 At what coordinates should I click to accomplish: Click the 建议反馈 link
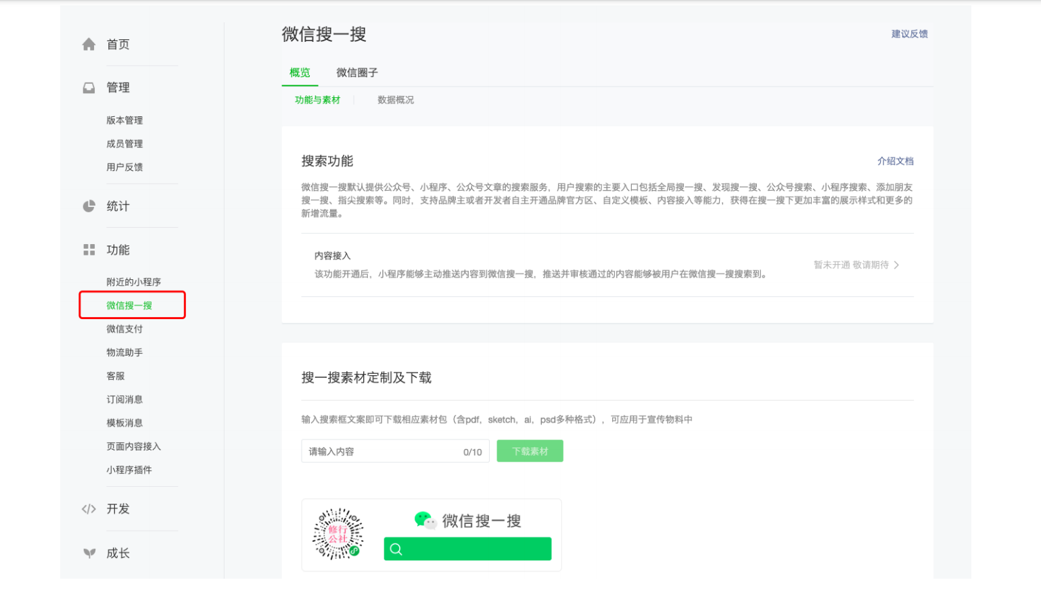click(x=910, y=34)
